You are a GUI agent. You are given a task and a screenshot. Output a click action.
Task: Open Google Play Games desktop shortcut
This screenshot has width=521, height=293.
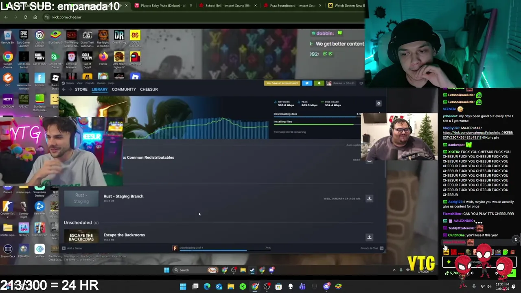(55, 59)
